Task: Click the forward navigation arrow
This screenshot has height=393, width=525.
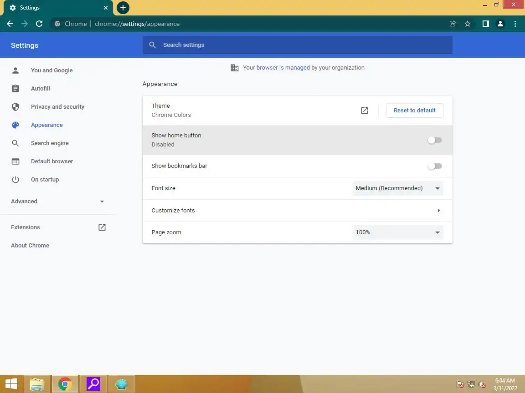Action: tap(25, 24)
